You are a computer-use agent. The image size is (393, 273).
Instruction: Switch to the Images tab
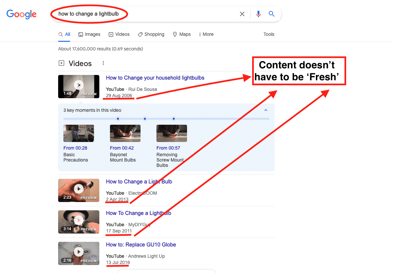coord(89,34)
